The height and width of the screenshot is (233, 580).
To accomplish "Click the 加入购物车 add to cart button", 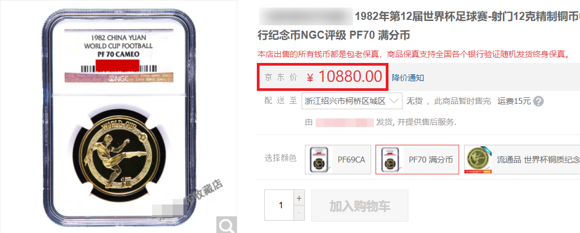I will pyautogui.click(x=360, y=206).
